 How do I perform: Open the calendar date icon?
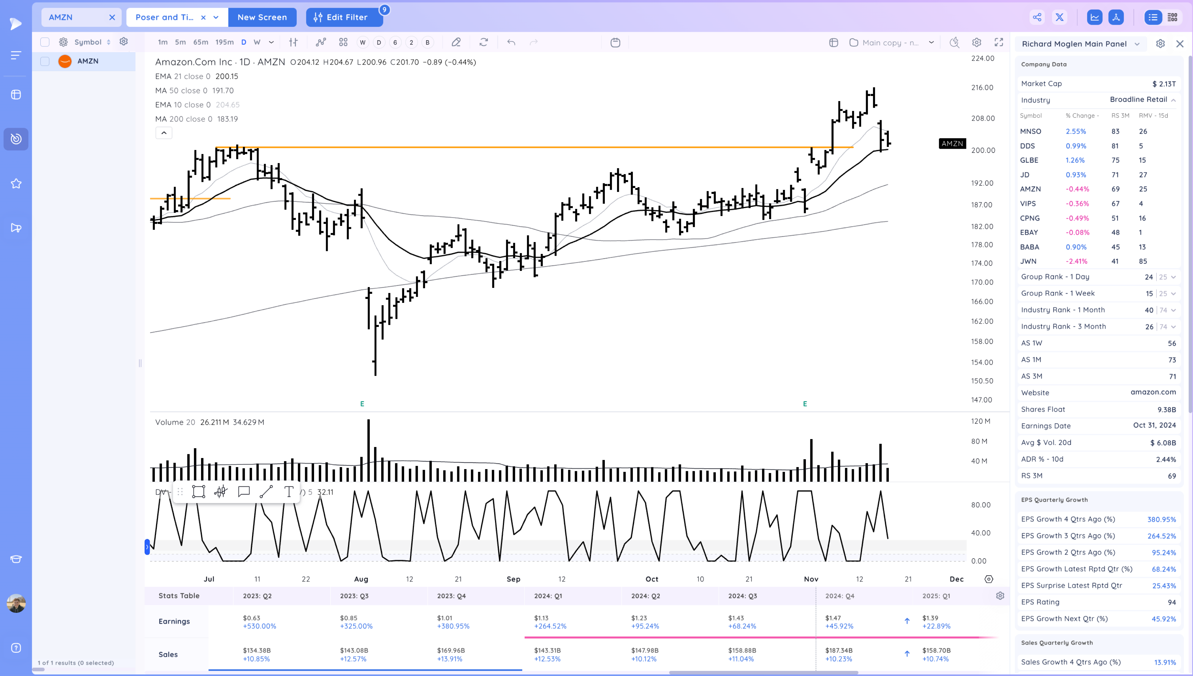(616, 42)
